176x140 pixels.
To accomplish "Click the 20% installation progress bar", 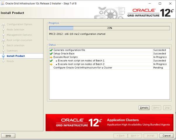I will tap(109, 28).
